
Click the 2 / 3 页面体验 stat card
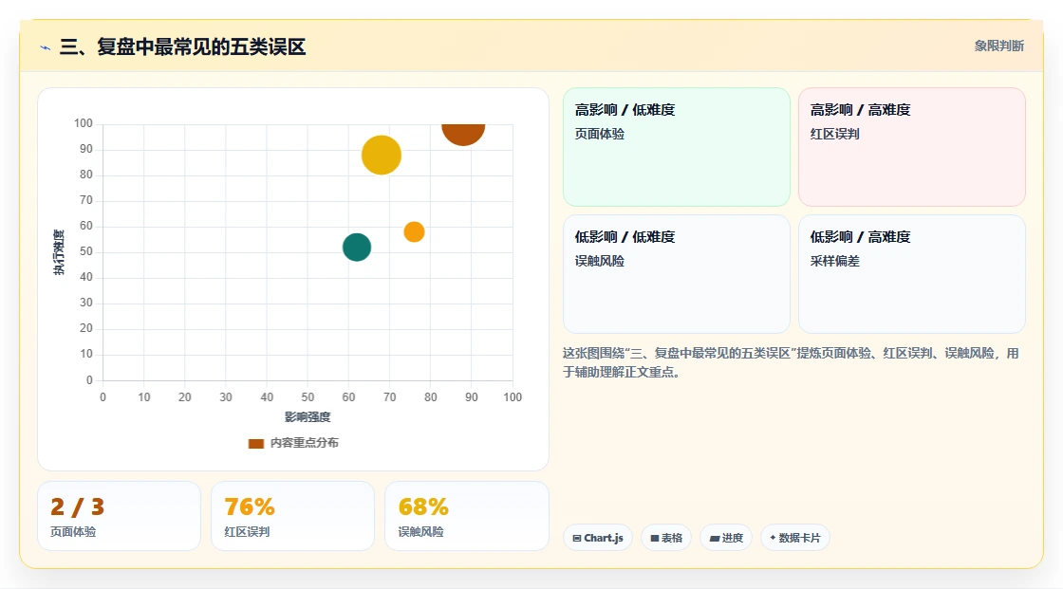point(119,516)
